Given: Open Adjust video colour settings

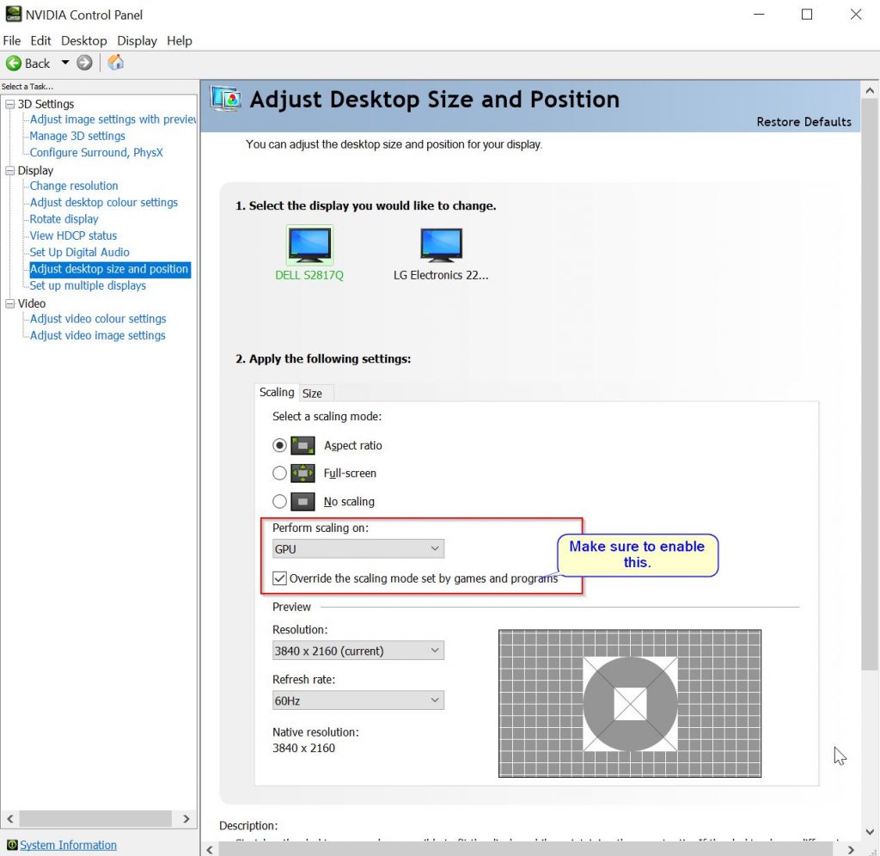Looking at the screenshot, I should point(98,319).
